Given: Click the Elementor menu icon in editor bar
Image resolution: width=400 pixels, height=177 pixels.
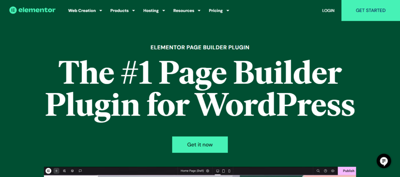Looking at the screenshot, I should pos(48,171).
